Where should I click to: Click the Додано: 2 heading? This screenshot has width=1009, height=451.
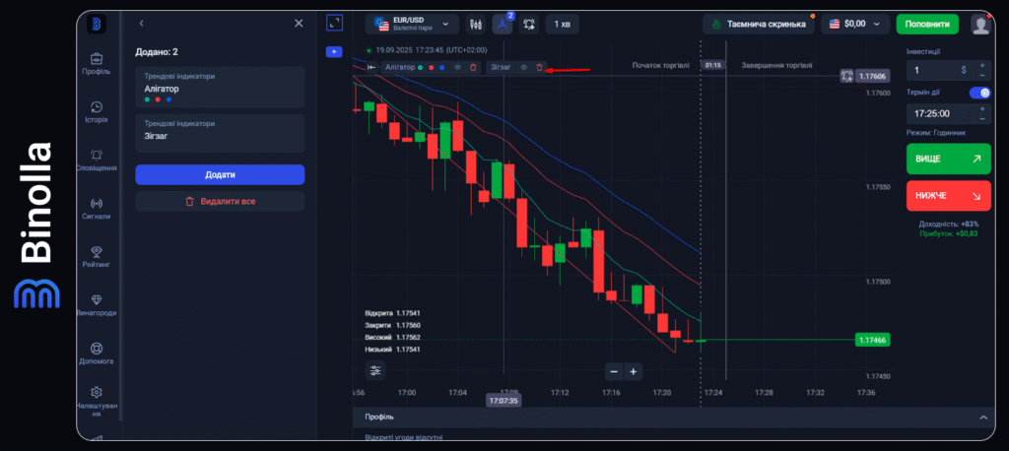157,51
